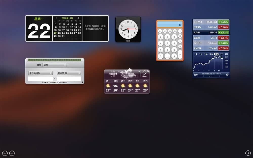Select the 3m chart range tab
The width and height of the screenshot is (253, 158).
pos(211,54)
